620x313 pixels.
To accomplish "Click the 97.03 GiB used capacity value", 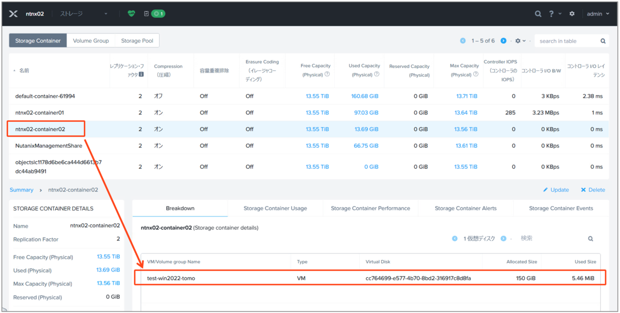I will coord(366,113).
